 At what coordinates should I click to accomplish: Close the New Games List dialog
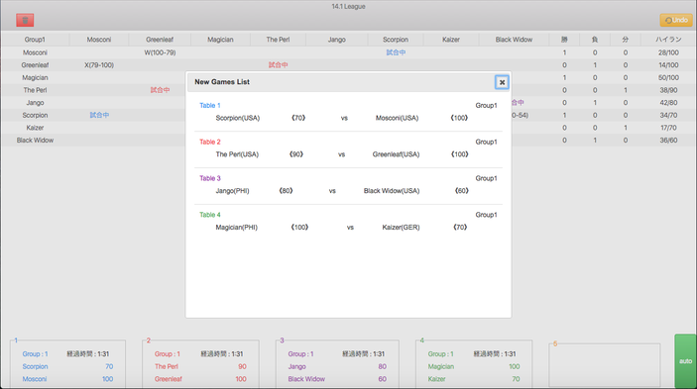pyautogui.click(x=502, y=82)
